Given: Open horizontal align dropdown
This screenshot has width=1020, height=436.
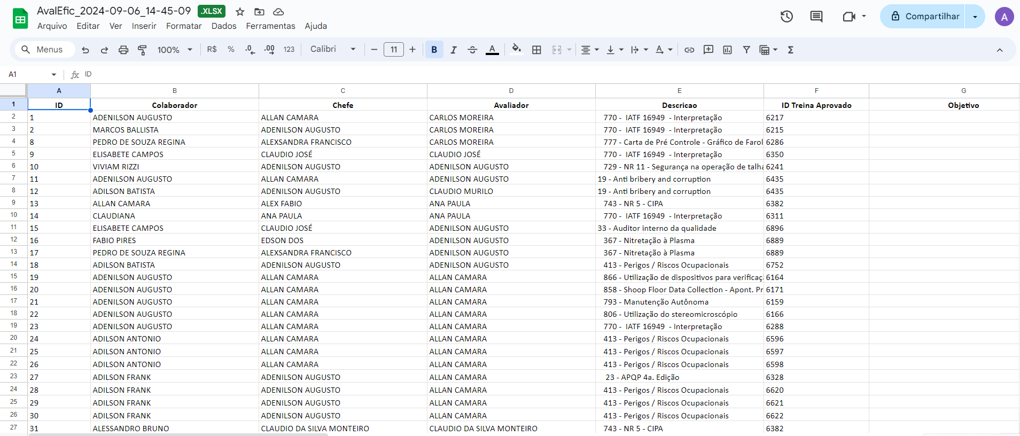Looking at the screenshot, I should coord(590,50).
